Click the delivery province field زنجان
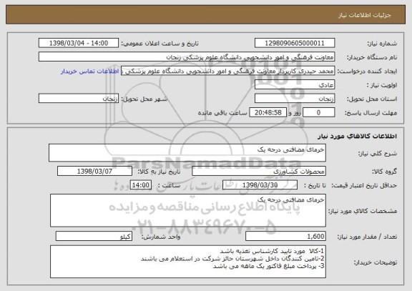Image resolution: width=412 pixels, height=291 pixels. coord(295,99)
